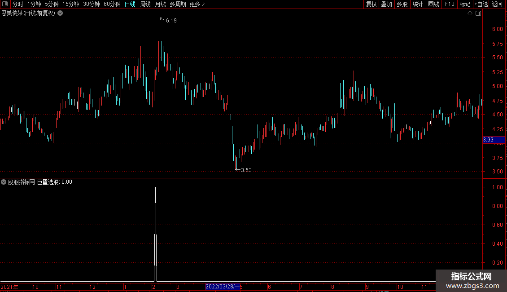The width and height of the screenshot is (507, 292).
Task: Toggle the side panel icon in chart header
Action: pyautogui.click(x=478, y=13)
